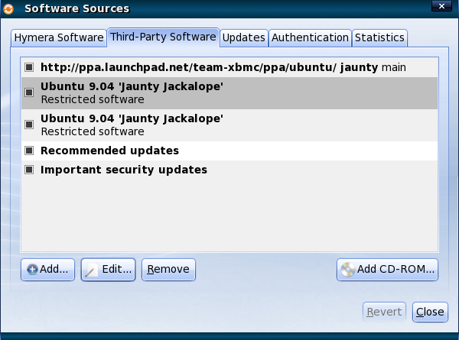Close the window with the title bar X

point(441,6)
